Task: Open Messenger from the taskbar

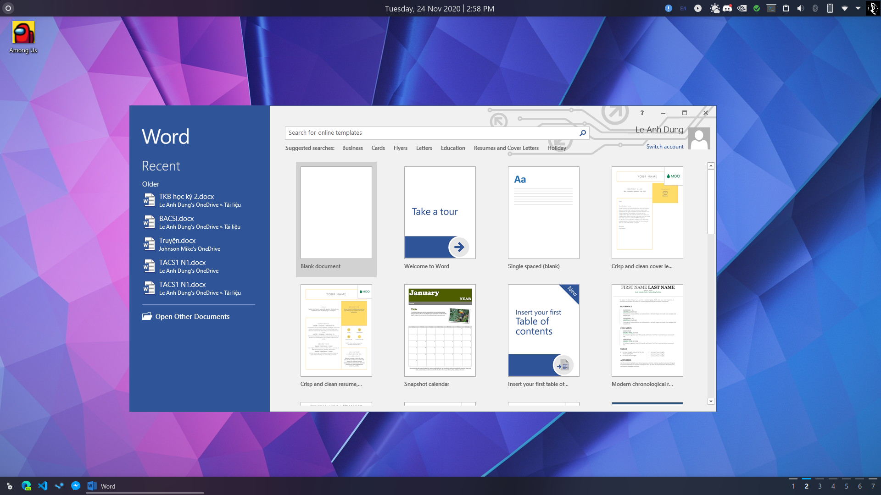Action: (x=76, y=486)
